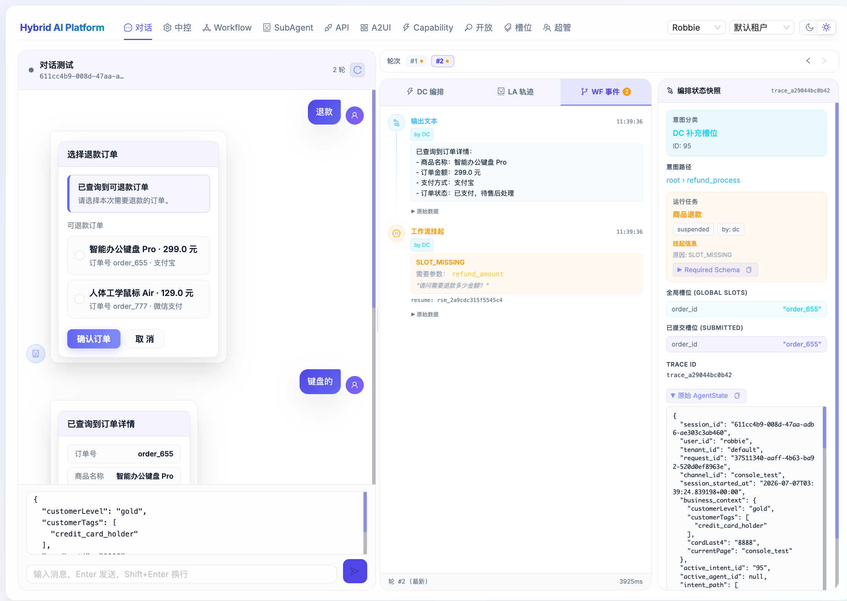This screenshot has width=847, height=601.
Task: Select round #1 chip
Action: tap(417, 61)
